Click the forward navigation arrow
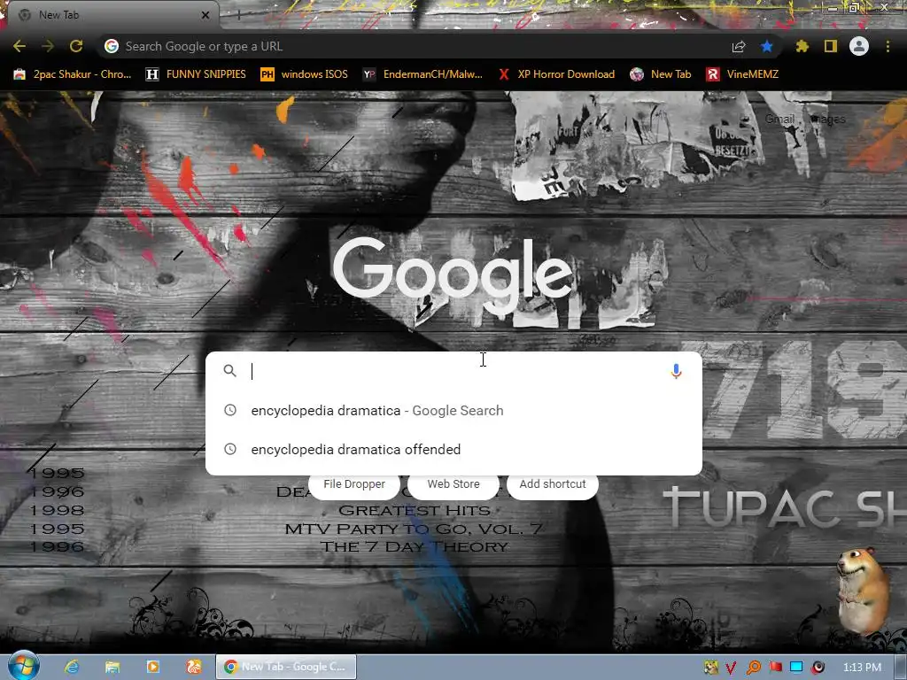907x680 pixels. tap(48, 46)
